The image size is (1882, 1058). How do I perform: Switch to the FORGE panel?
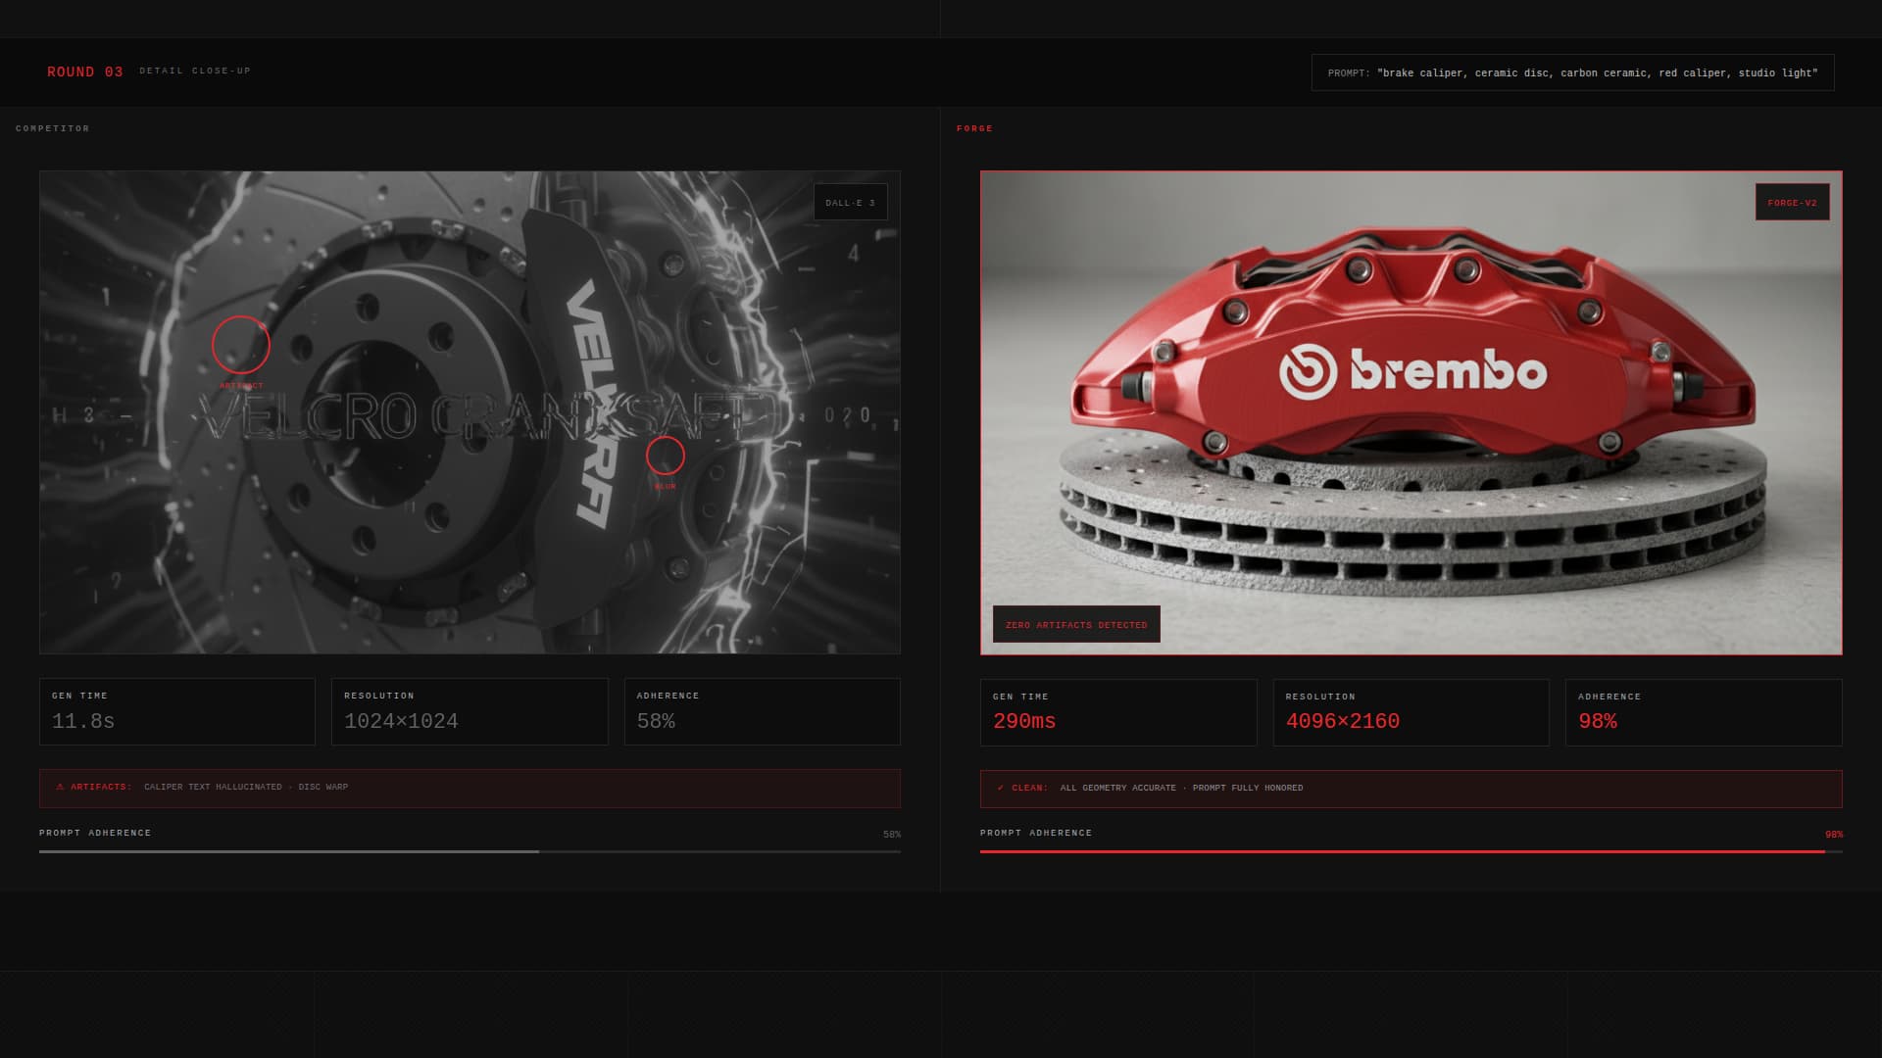coord(1410,411)
